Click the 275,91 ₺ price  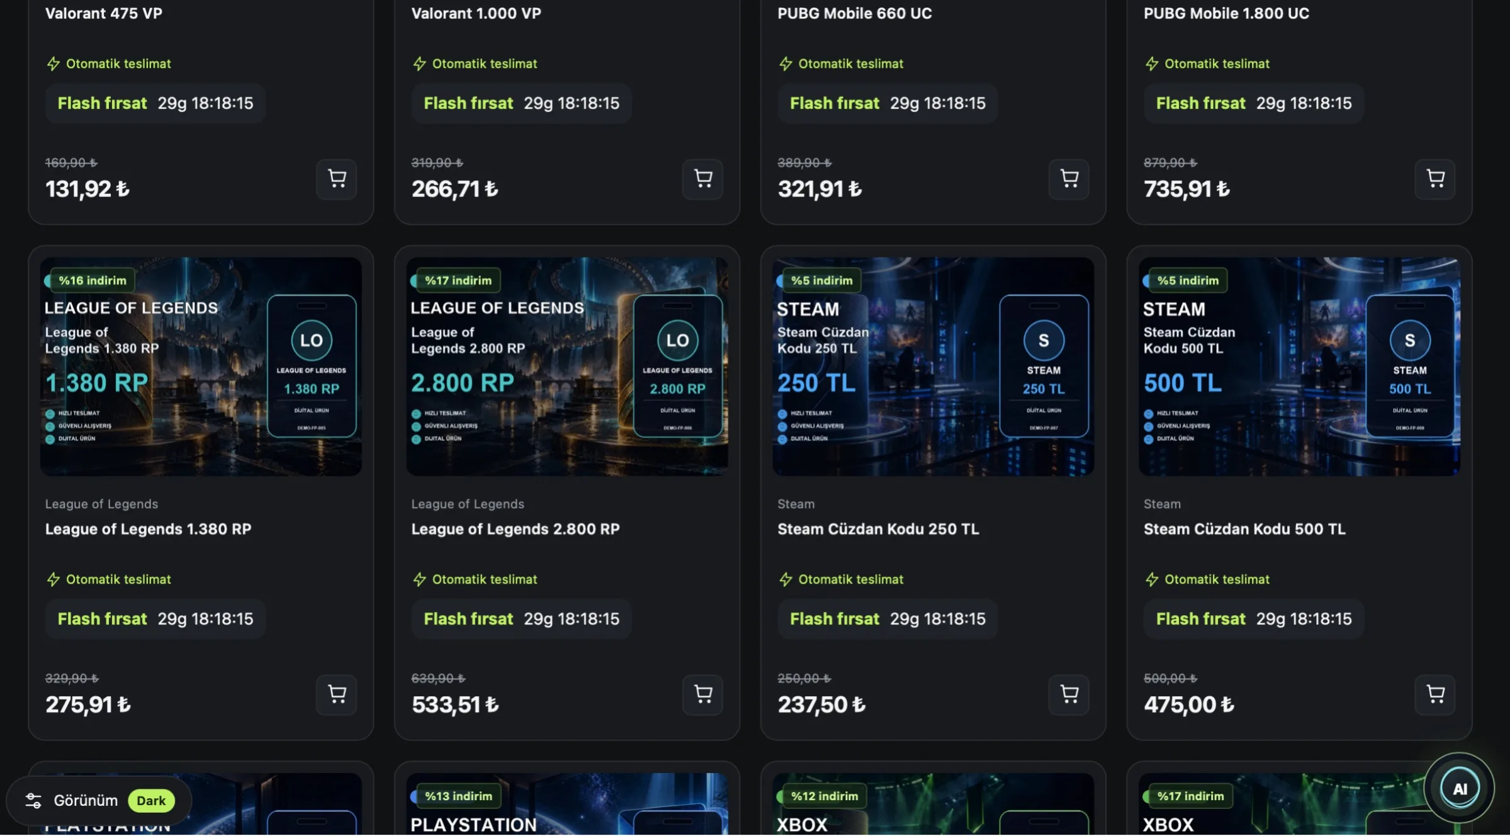pos(88,704)
